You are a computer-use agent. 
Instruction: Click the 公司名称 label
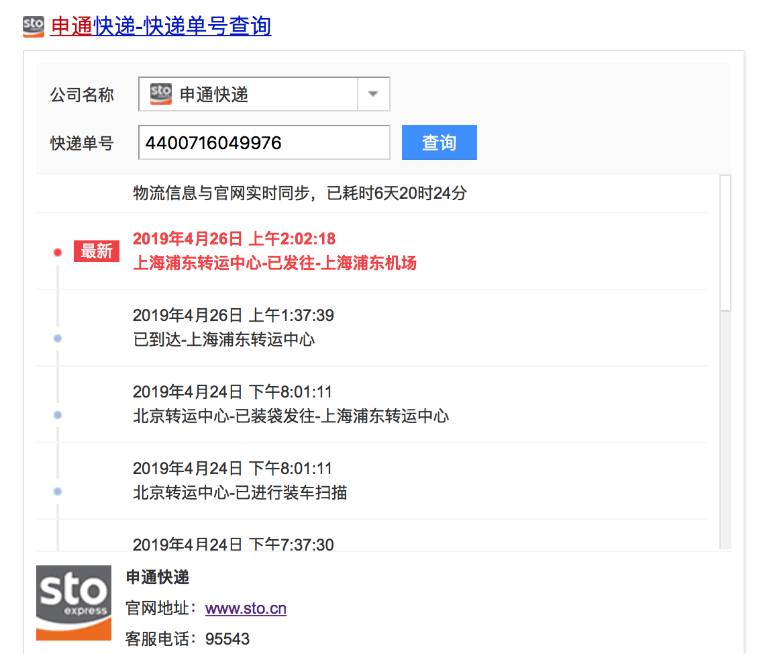tap(82, 94)
